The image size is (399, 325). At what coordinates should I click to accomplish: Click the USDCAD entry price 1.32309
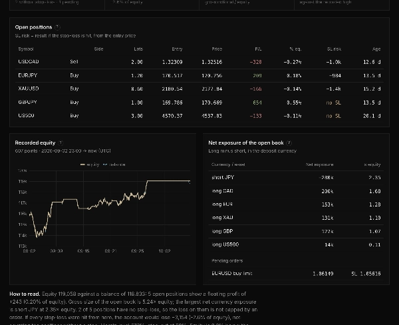tap(172, 62)
